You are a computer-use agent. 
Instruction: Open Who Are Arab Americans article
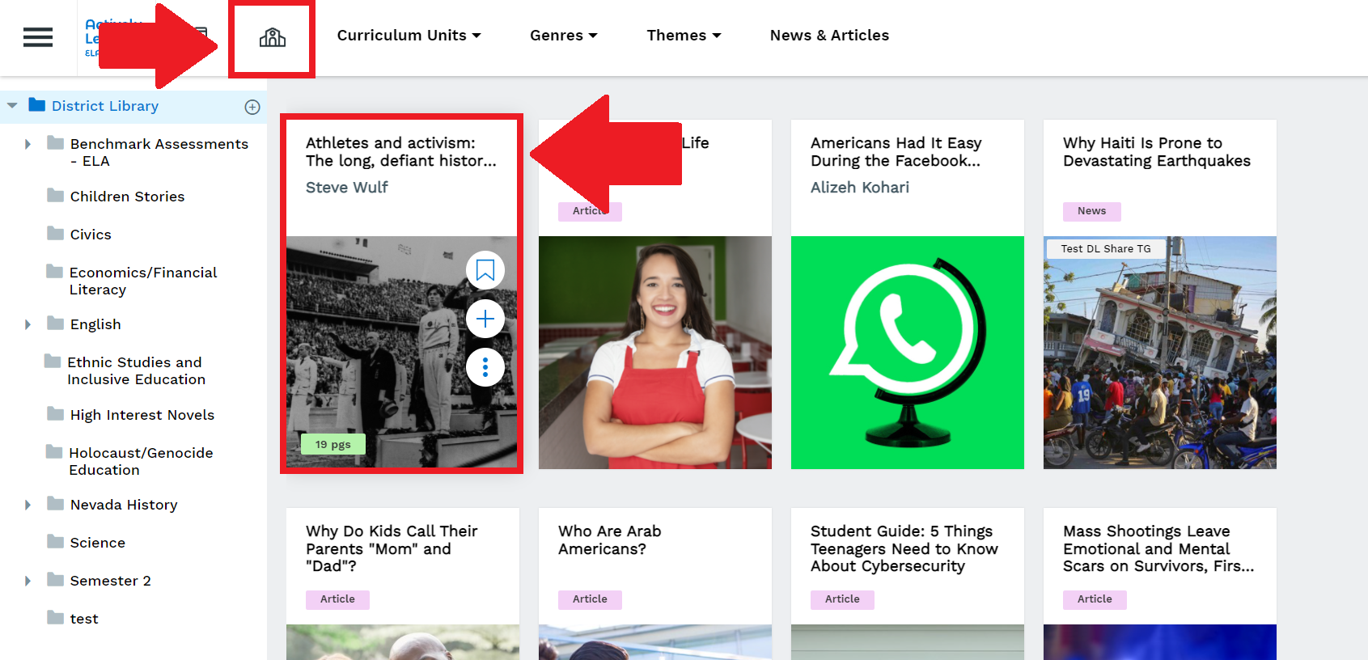tap(610, 539)
